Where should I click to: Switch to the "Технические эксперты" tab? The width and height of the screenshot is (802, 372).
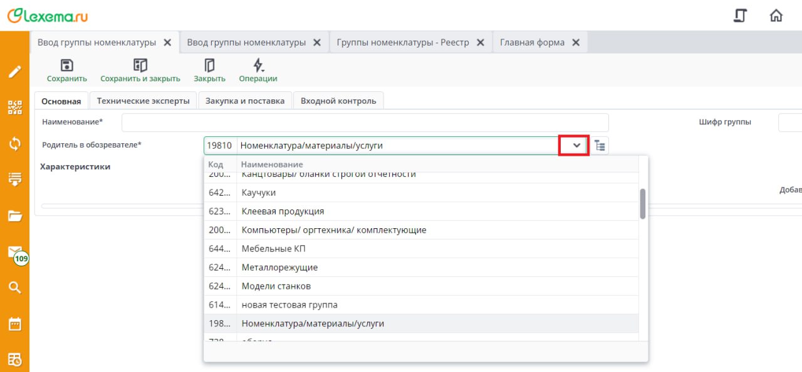coord(143,101)
